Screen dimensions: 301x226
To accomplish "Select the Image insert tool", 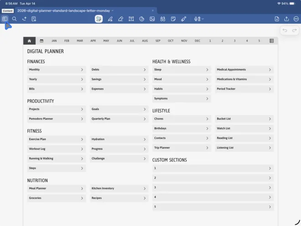I will point(152,19).
